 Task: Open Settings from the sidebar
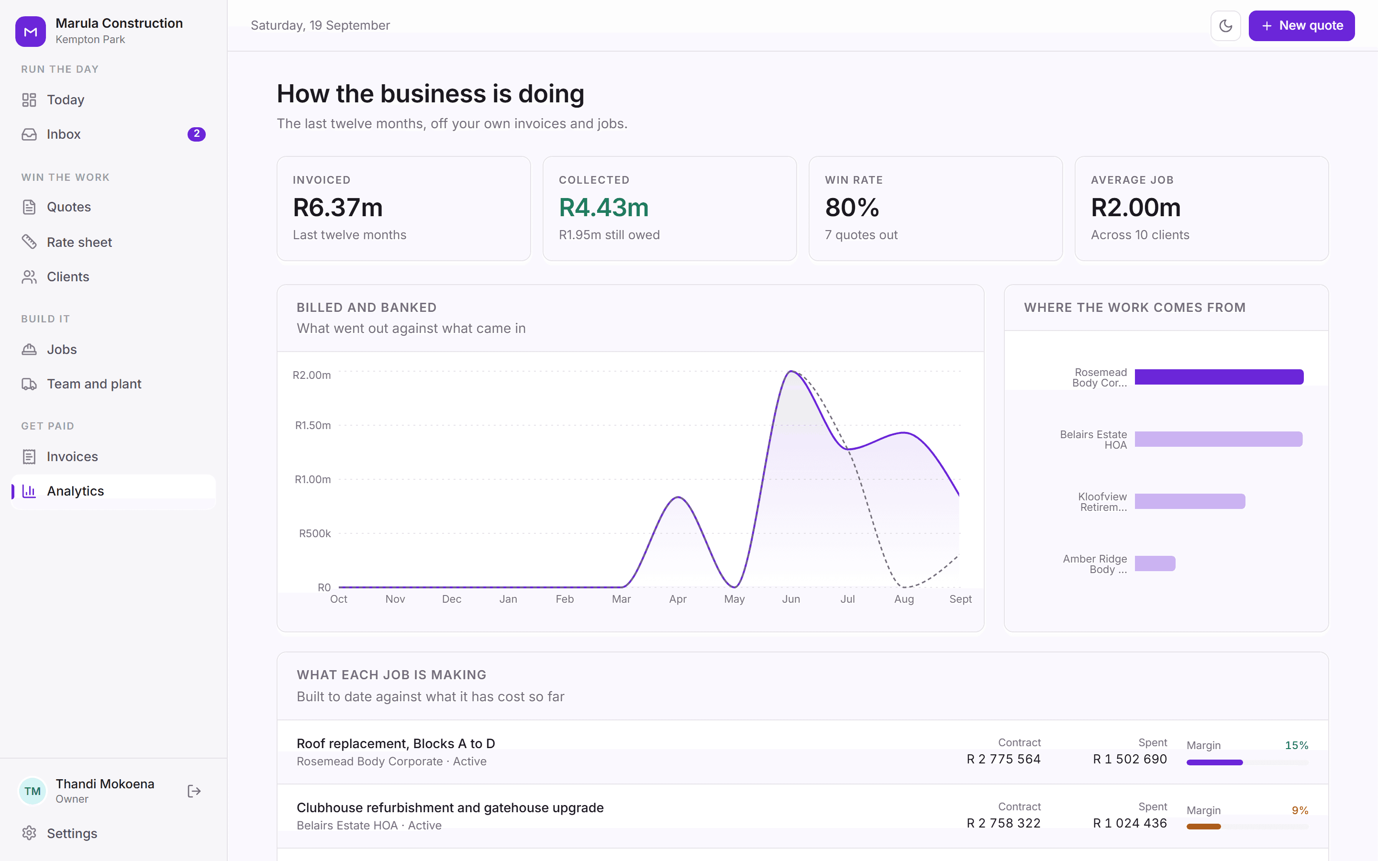click(113, 833)
